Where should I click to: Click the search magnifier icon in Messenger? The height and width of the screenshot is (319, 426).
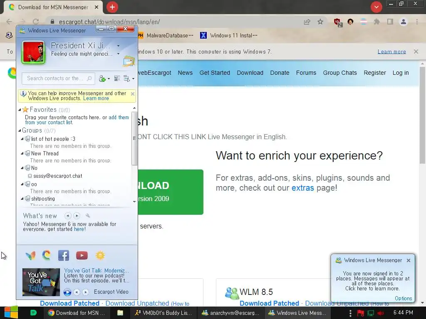(89, 79)
